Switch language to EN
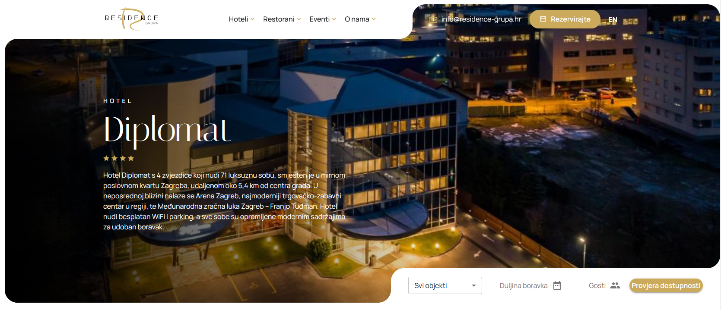The image size is (721, 310). tap(613, 19)
